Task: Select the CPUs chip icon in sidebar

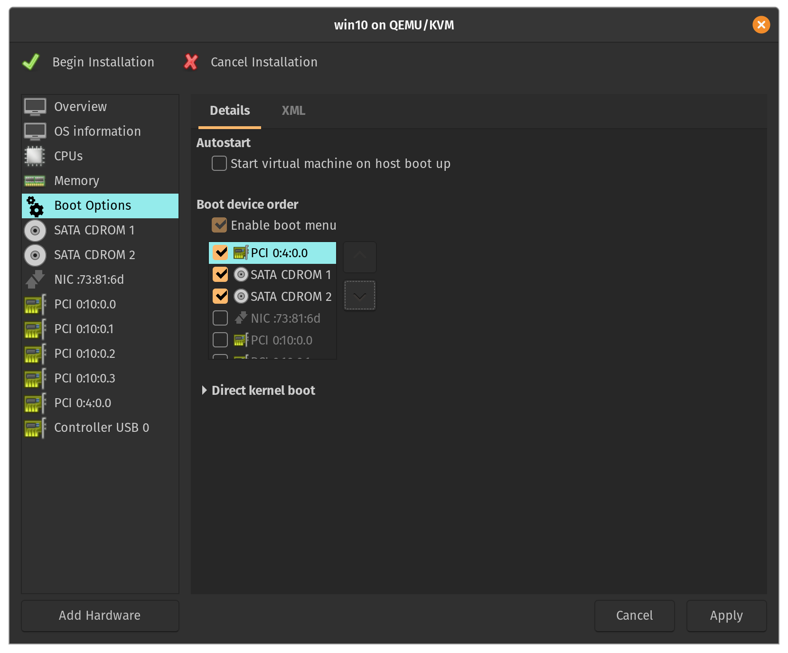Action: pyautogui.click(x=35, y=156)
